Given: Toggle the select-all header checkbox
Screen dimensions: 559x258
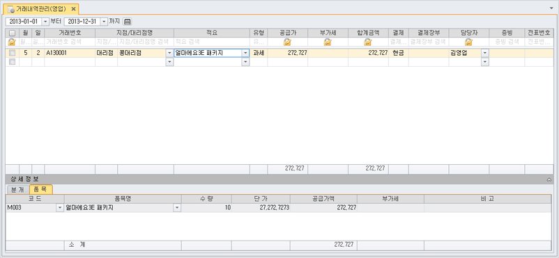Looking at the screenshot, I should tap(12, 33).
